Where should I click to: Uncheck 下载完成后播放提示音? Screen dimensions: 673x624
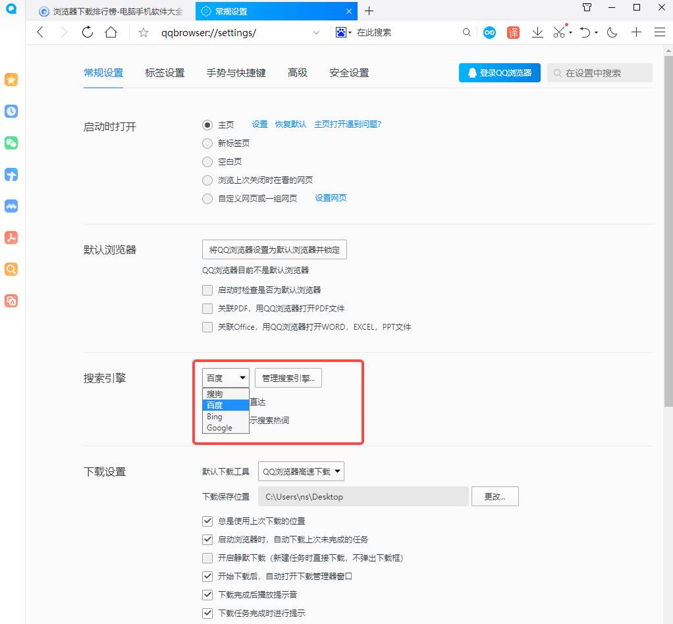pyautogui.click(x=207, y=595)
